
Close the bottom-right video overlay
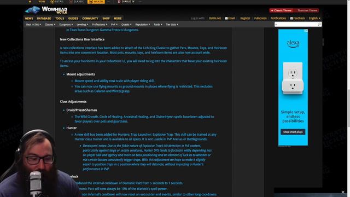(343, 192)
